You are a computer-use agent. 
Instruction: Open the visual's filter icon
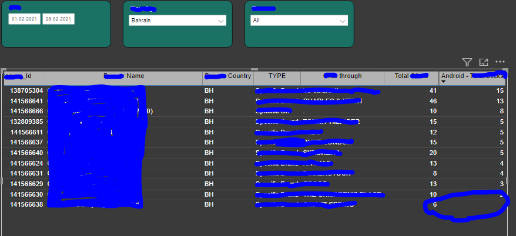coord(467,62)
